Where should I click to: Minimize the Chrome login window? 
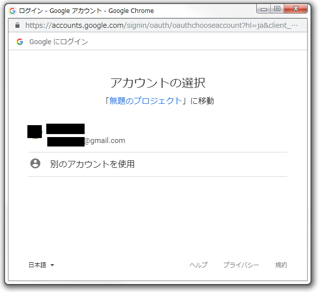pos(264,9)
